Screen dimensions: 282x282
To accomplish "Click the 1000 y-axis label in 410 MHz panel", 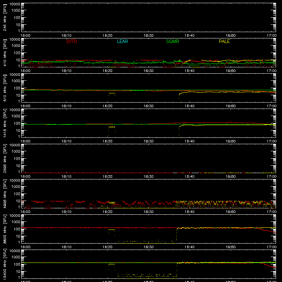I will 16,46.
